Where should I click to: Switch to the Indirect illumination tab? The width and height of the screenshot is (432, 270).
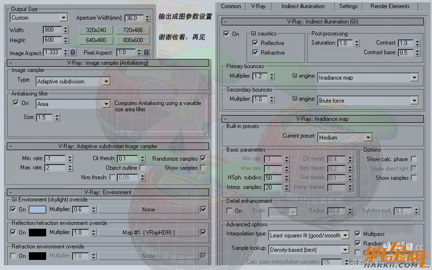(303, 6)
